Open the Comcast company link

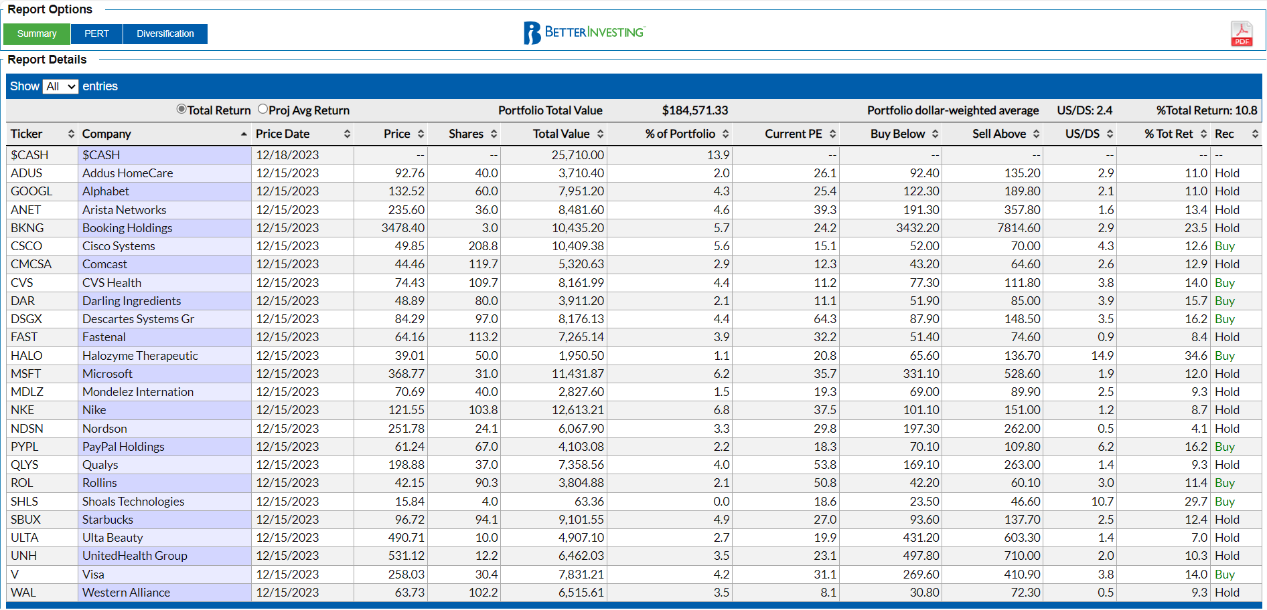click(104, 264)
